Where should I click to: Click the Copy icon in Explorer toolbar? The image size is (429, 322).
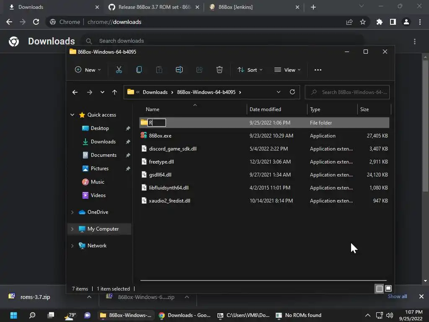tap(139, 70)
